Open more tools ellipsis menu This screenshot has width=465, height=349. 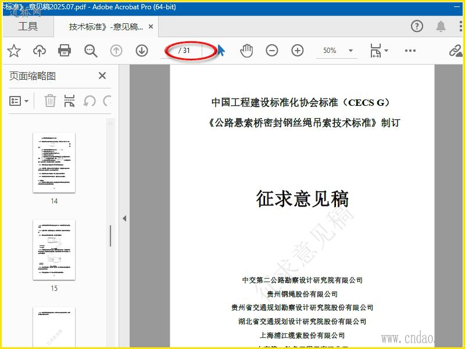(x=410, y=51)
